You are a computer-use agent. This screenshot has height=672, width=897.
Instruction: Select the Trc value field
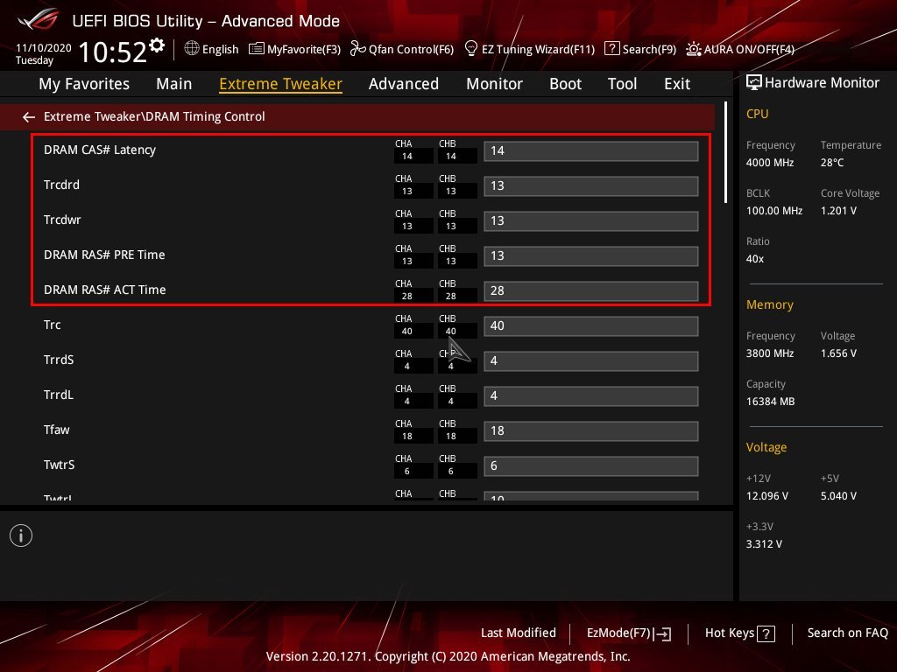591,325
